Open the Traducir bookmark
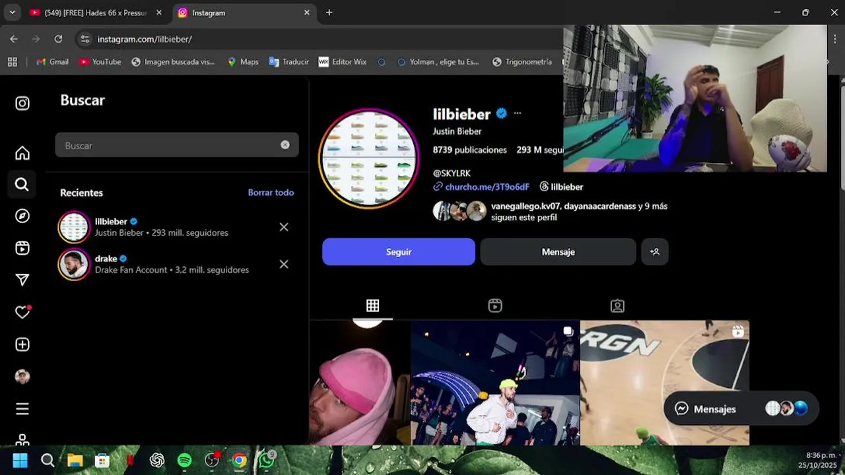This screenshot has width=845, height=475. 288,61
